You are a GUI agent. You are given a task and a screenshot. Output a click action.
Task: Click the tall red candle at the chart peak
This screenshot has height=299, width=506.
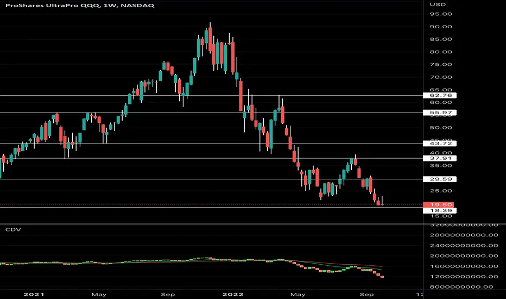coord(210,40)
